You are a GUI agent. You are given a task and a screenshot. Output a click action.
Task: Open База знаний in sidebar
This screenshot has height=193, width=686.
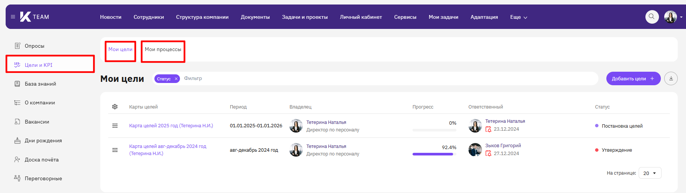[40, 84]
